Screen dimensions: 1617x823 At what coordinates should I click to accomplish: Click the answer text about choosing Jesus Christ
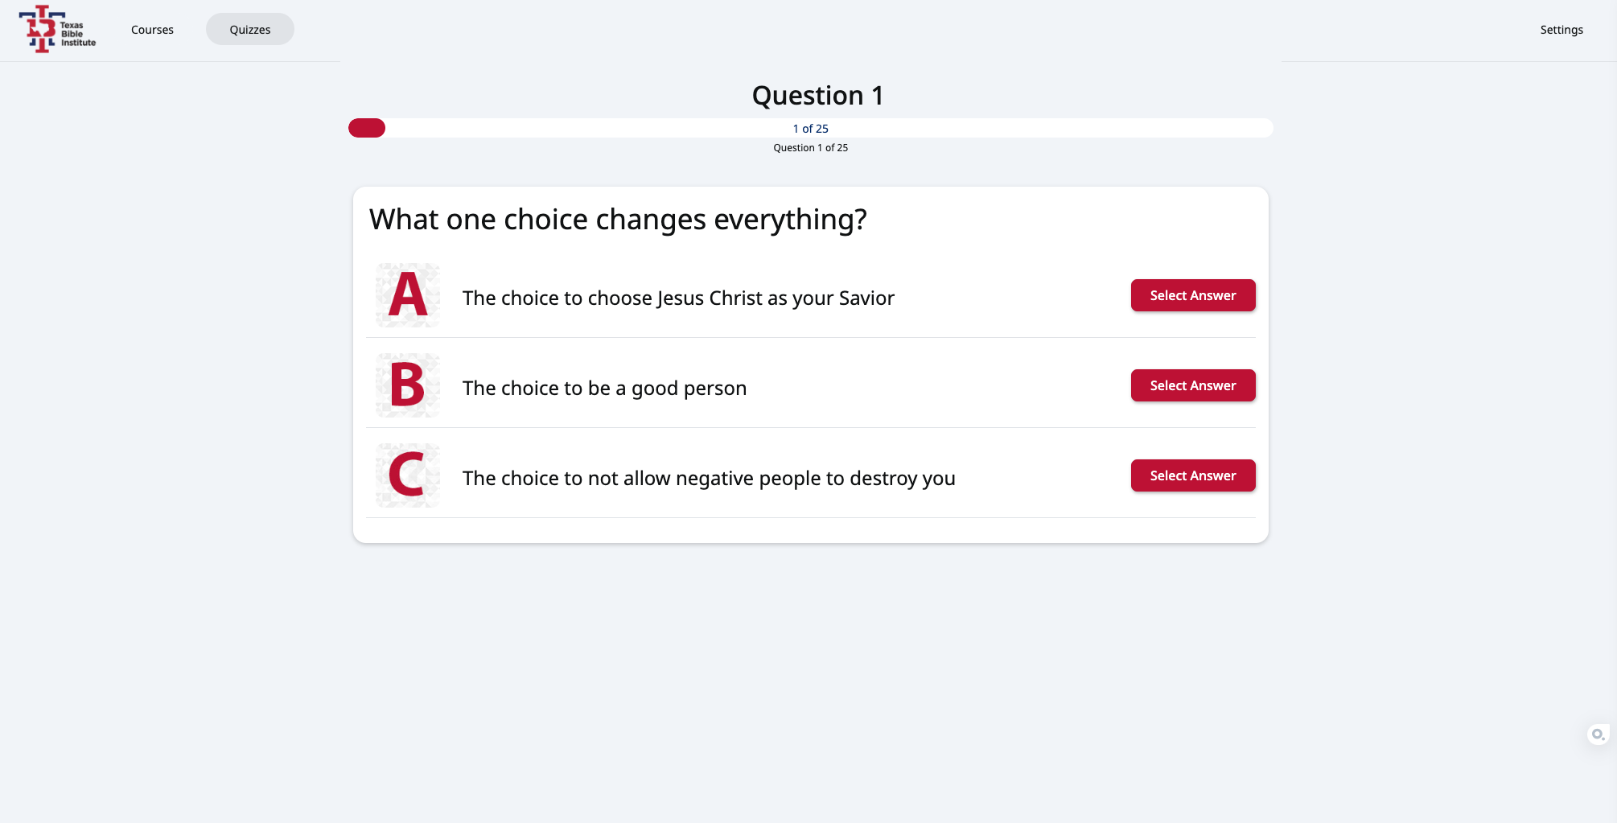(678, 298)
